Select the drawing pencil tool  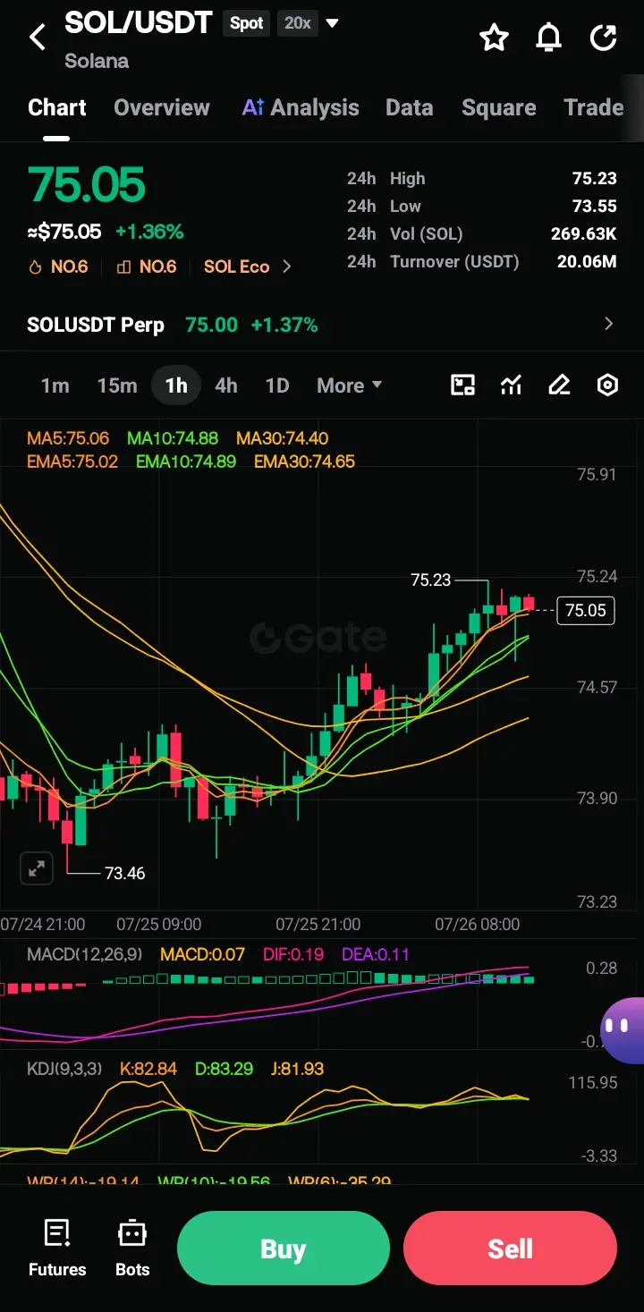coord(559,385)
